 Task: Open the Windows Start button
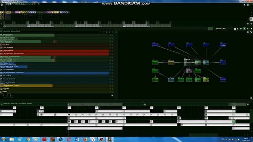[3, 139]
